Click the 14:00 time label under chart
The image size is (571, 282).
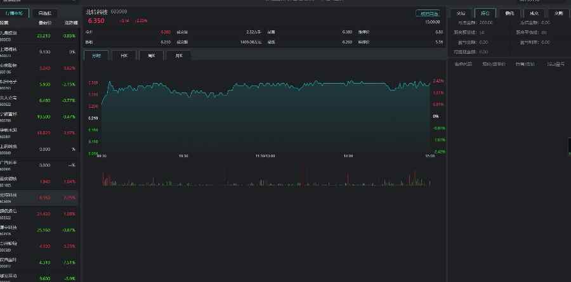coord(348,156)
